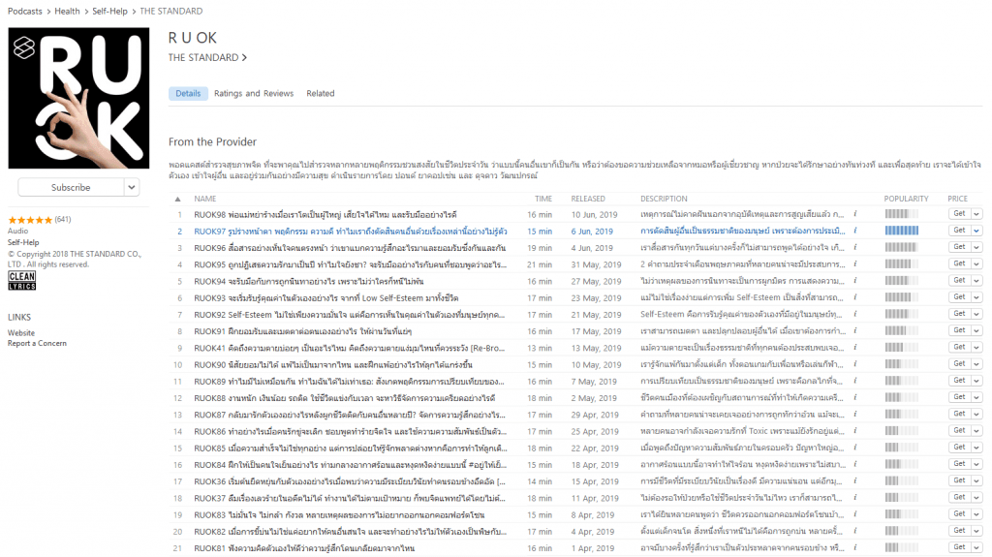Sort episodes by POPULARITY column

(x=906, y=199)
